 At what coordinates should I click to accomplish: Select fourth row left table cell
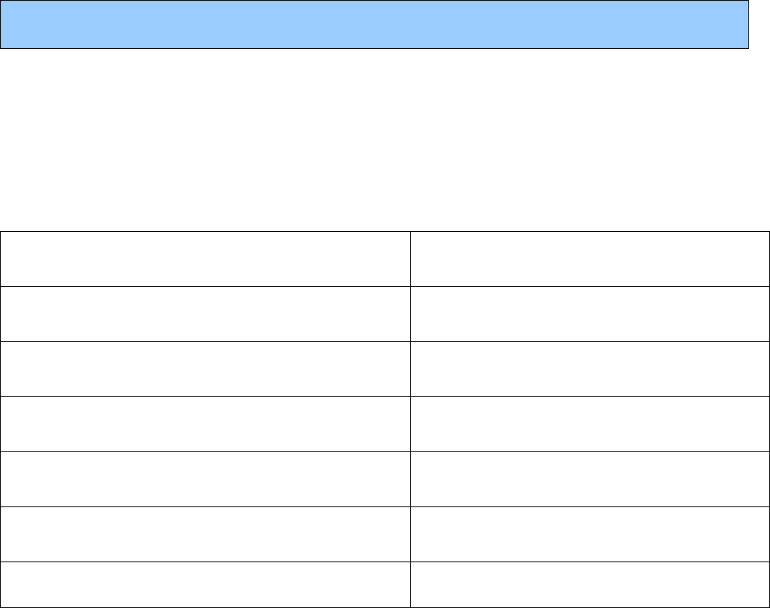[205, 424]
